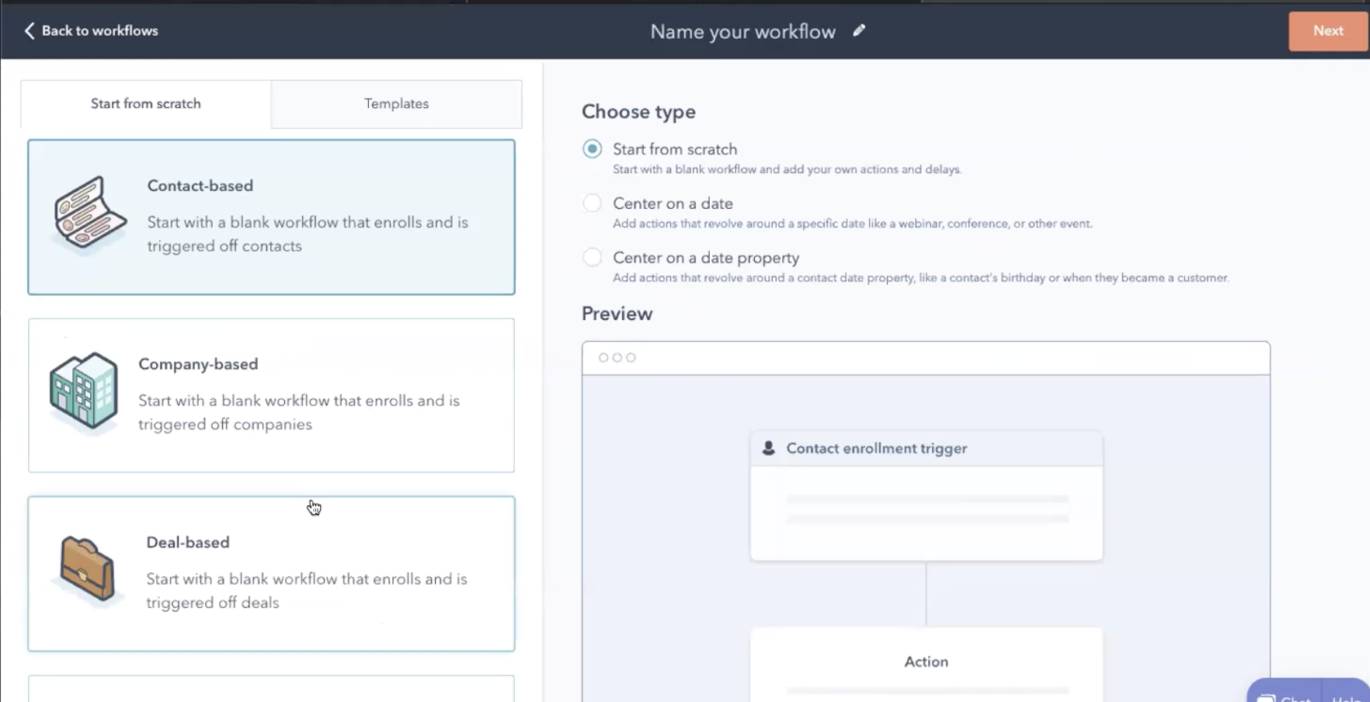Image resolution: width=1370 pixels, height=702 pixels.
Task: Click the Deal-based heading text
Action: pos(188,542)
